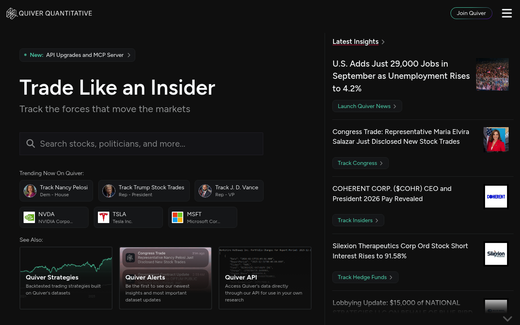The width and height of the screenshot is (520, 325).
Task: Click the Join Quiver button
Action: 471,13
